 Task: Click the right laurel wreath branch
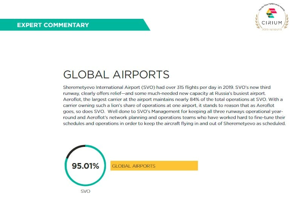[286, 21]
